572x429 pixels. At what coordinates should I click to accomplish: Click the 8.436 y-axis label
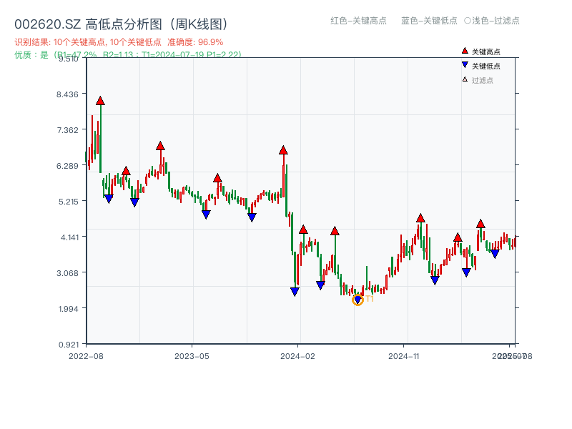[x=67, y=94]
